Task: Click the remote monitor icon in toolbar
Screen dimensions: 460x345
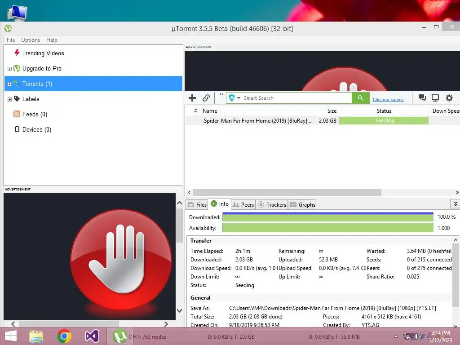Action: coord(435,97)
